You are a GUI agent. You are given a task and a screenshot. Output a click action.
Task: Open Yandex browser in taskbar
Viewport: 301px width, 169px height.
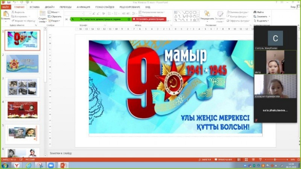[17, 165]
